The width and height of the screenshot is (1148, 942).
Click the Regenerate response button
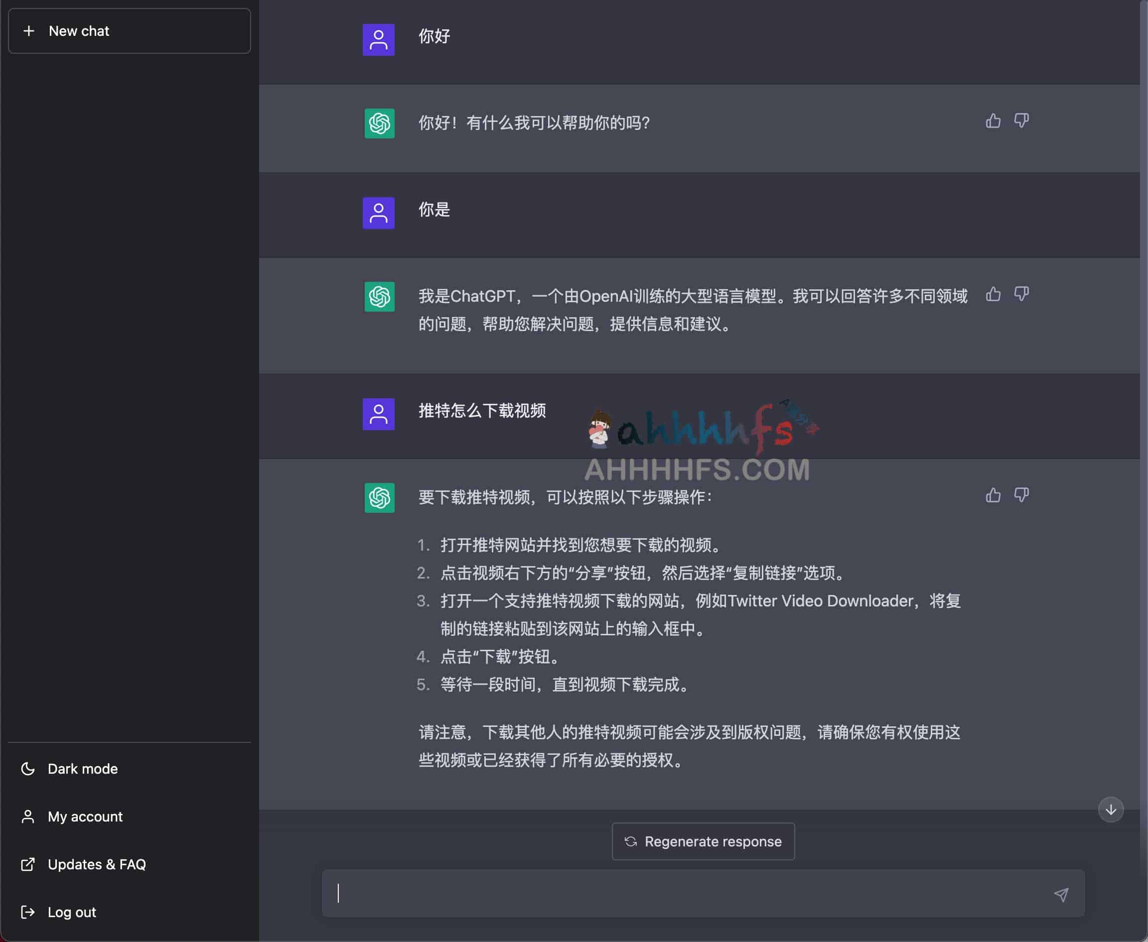[x=704, y=841]
